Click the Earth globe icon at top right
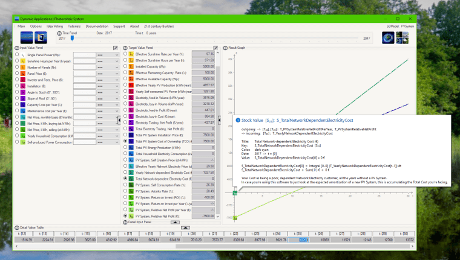The image size is (460, 260). click(x=388, y=37)
